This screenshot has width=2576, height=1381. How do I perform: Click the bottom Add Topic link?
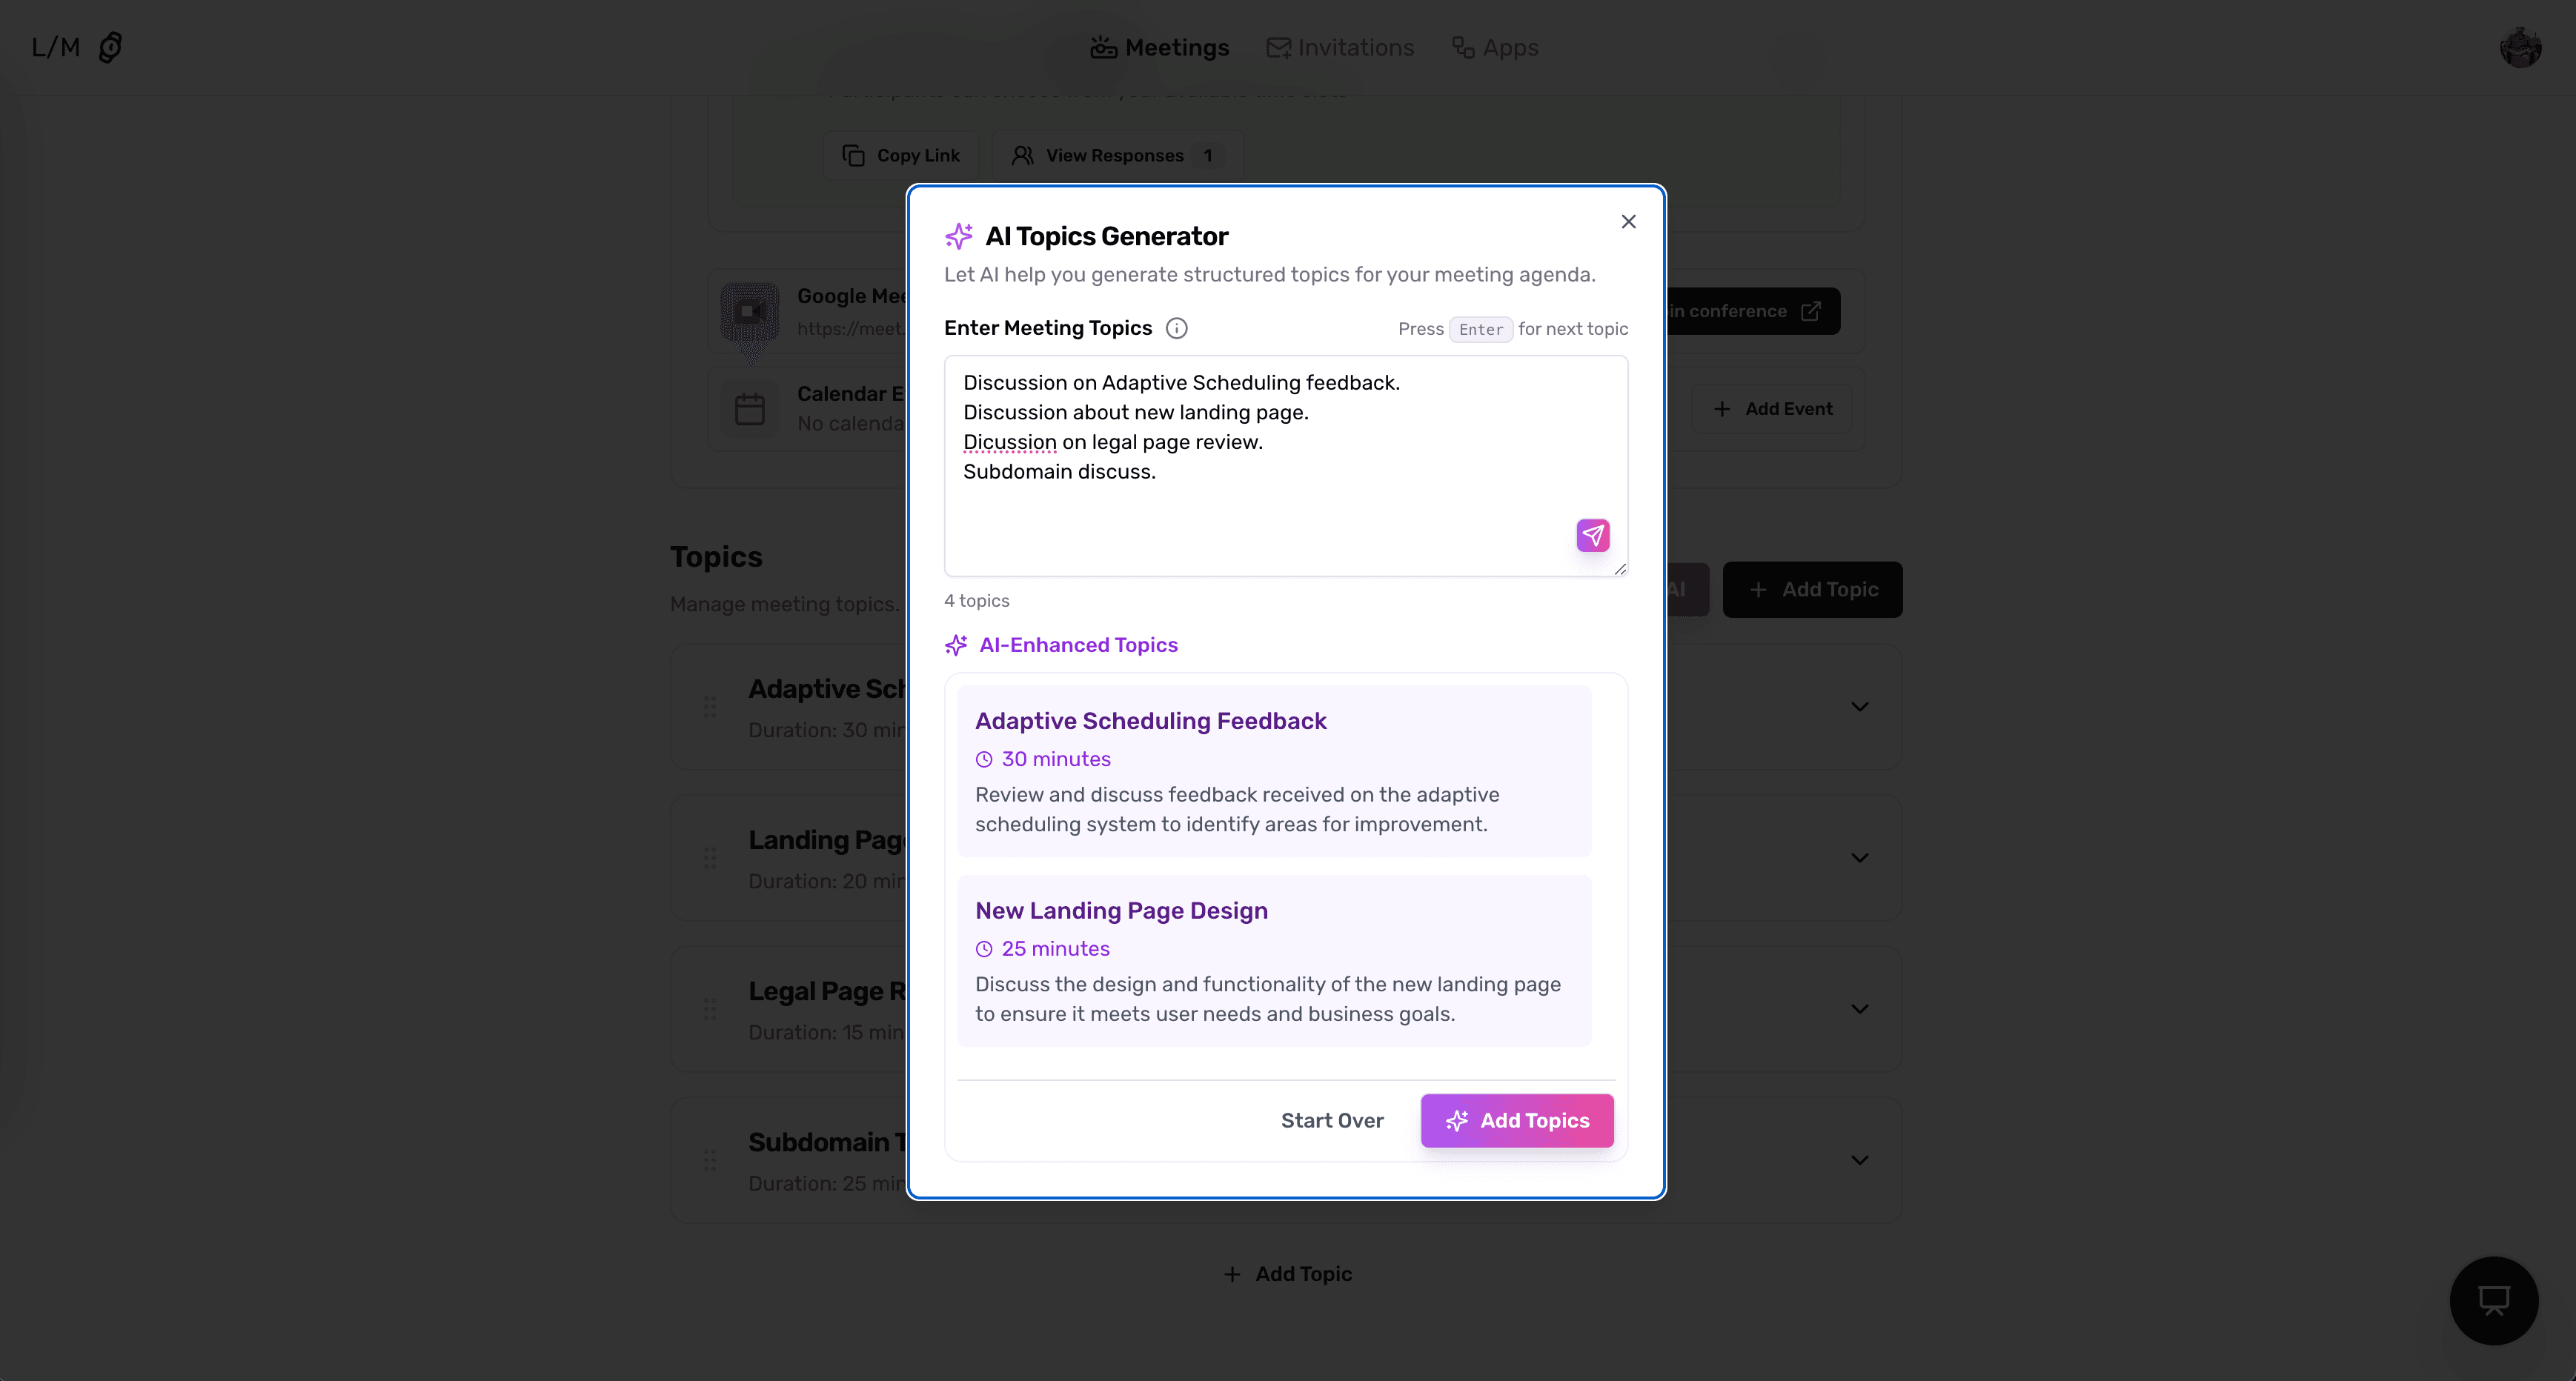click(1288, 1274)
